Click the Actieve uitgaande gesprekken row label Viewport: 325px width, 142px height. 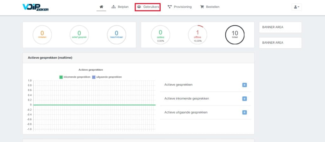click(x=186, y=113)
